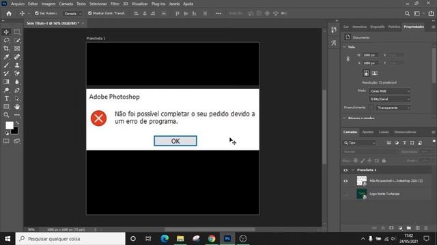Select the Pen tool
Screen dimensions: 437x245
pos(17,90)
